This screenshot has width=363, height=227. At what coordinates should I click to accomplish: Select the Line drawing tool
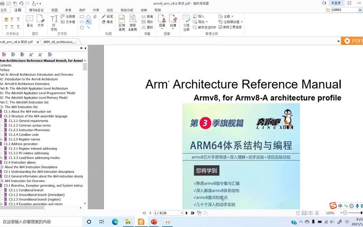click(88, 27)
